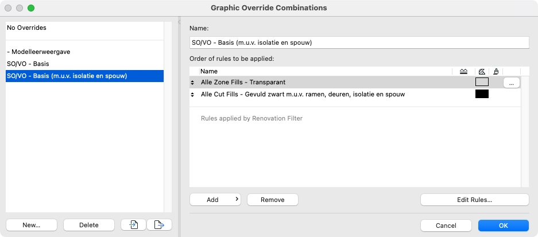Screen dimensions: 538x237
Task: Click the transparent fill swatch of Zone Fills
Action: coord(482,82)
